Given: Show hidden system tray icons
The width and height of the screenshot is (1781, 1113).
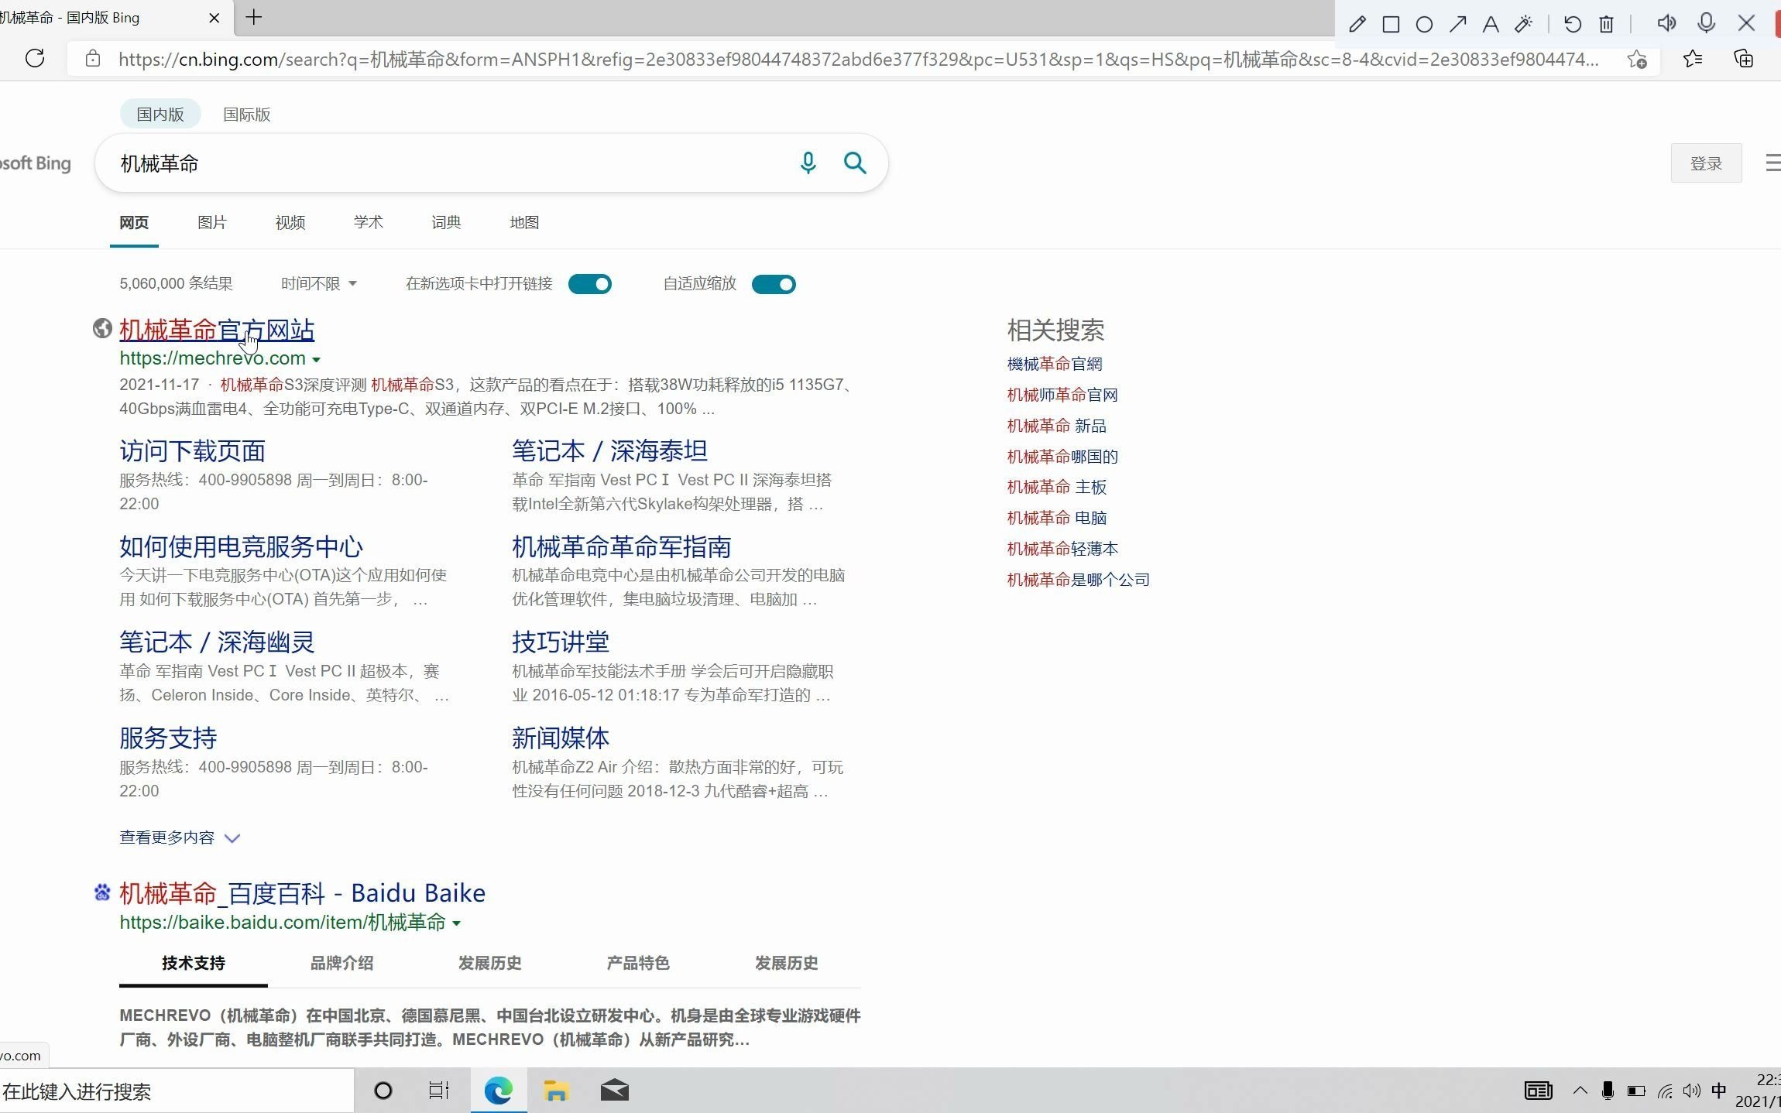Looking at the screenshot, I should (1580, 1091).
